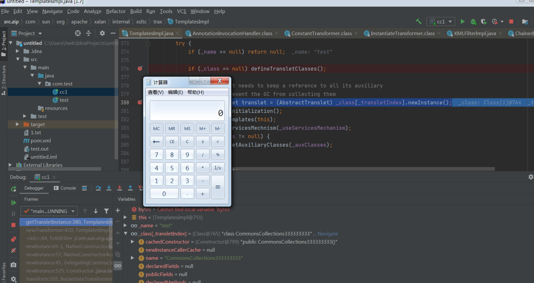The width and height of the screenshot is (534, 283).
Task: Switch to Console tab in debugger
Action: (65, 188)
